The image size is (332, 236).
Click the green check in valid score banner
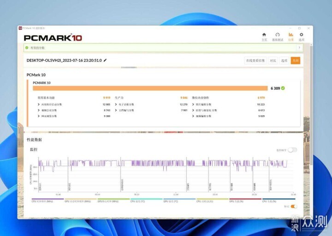pyautogui.click(x=27, y=48)
